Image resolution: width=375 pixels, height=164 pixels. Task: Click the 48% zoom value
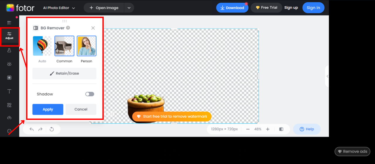pyautogui.click(x=258, y=129)
